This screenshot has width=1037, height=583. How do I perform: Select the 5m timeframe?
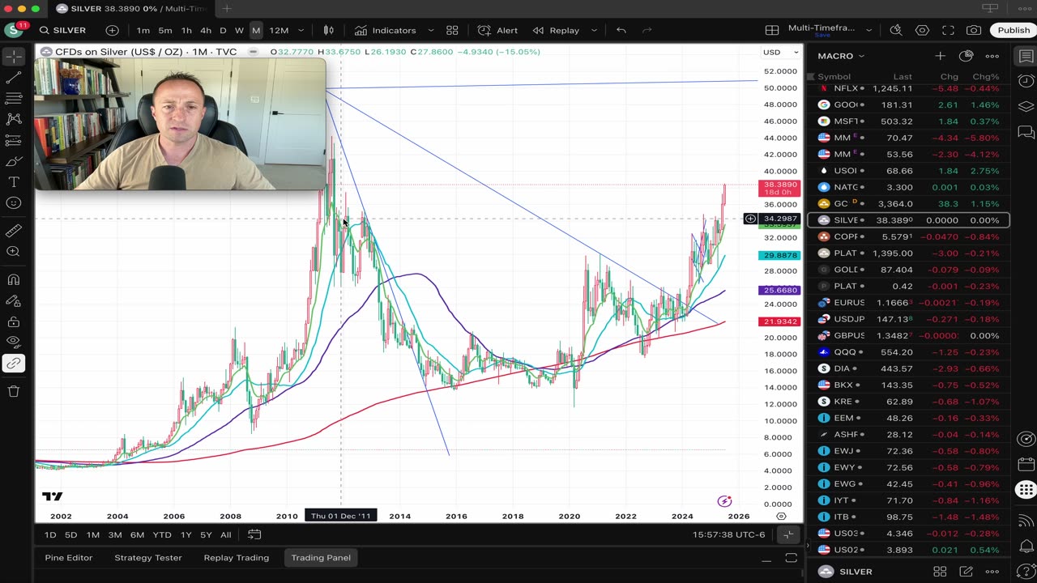[164, 30]
